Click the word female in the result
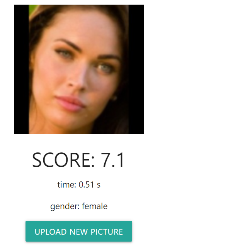The width and height of the screenshot is (233, 247). pyautogui.click(x=95, y=206)
